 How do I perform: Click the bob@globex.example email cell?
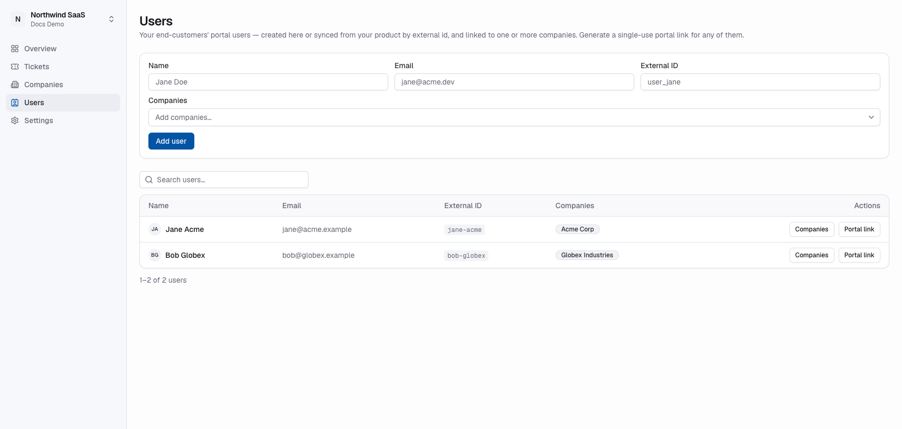[318, 255]
